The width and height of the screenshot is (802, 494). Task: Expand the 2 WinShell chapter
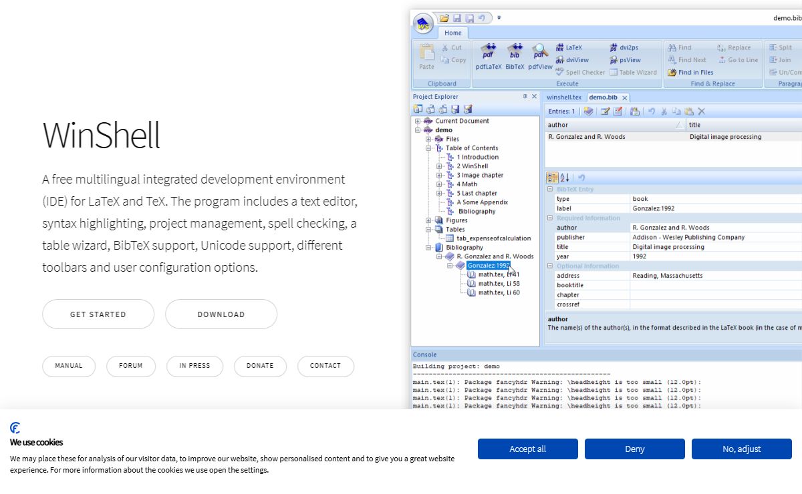pyautogui.click(x=439, y=166)
